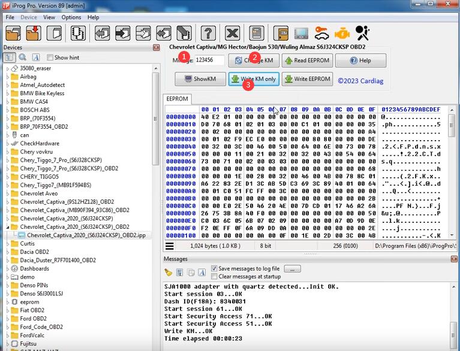Click the Write EEPROM button
Image resolution: width=460 pixels, height=351 pixels.
coord(307,79)
